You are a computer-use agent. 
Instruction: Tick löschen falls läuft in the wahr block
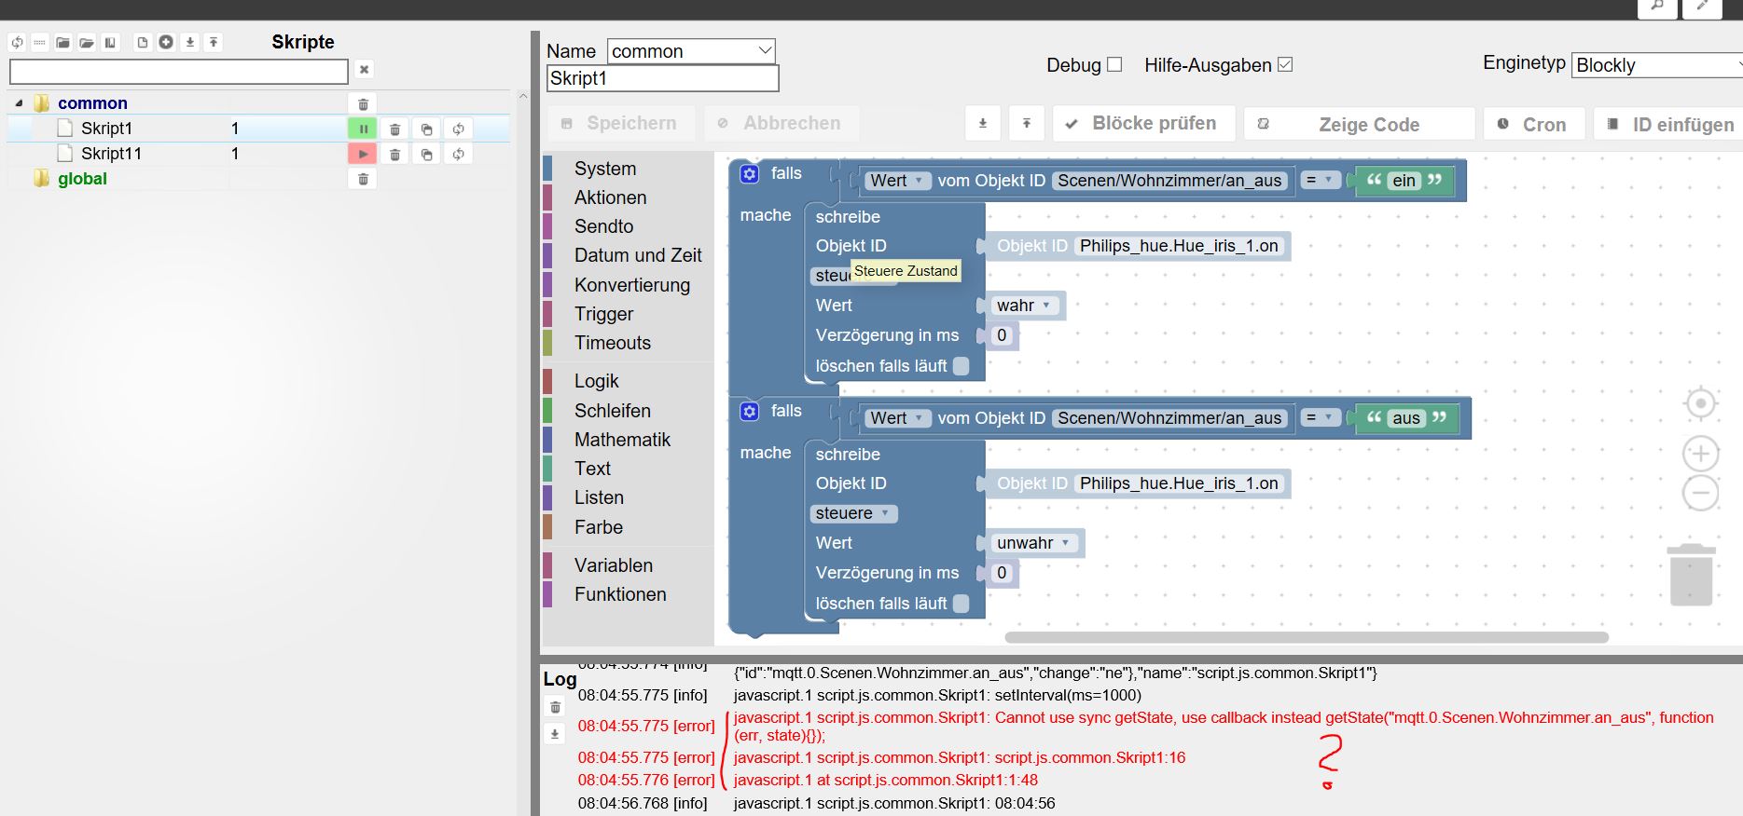tap(961, 366)
